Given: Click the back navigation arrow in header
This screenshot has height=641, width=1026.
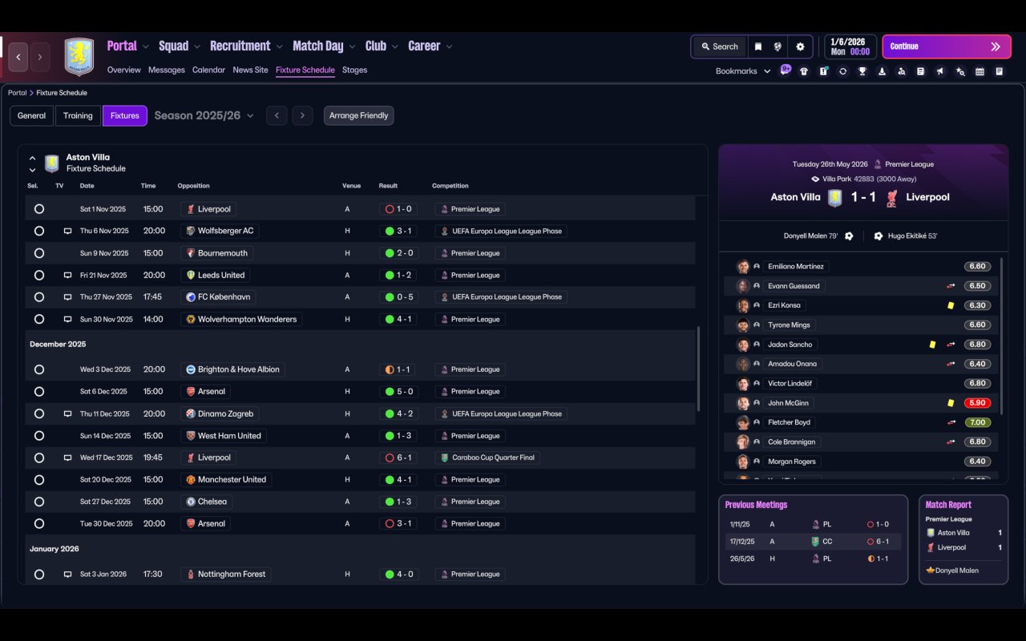Looking at the screenshot, I should (18, 57).
